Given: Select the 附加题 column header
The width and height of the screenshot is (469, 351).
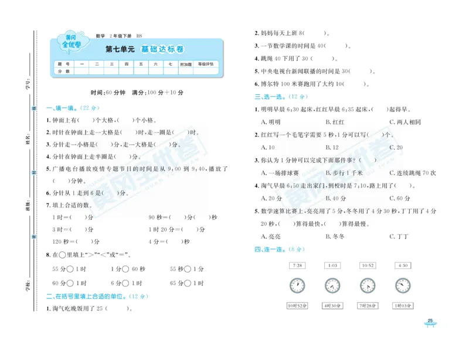Looking at the screenshot, I should point(184,63).
